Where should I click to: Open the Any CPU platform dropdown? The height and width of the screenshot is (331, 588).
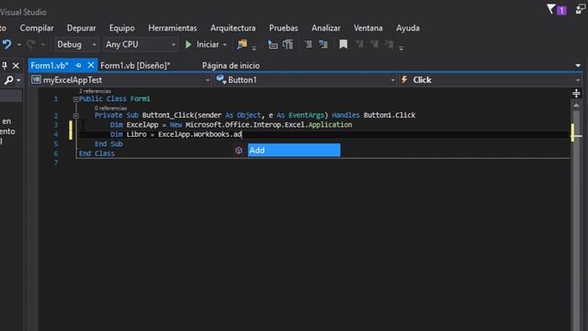tap(141, 45)
